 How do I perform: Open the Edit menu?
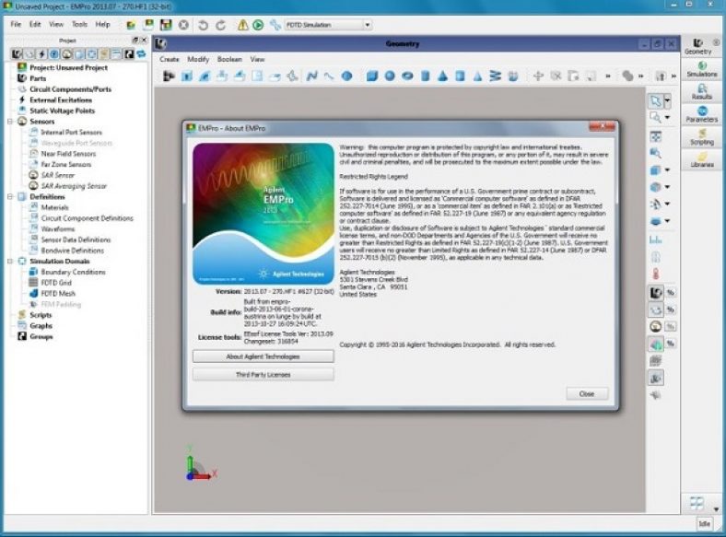point(35,25)
